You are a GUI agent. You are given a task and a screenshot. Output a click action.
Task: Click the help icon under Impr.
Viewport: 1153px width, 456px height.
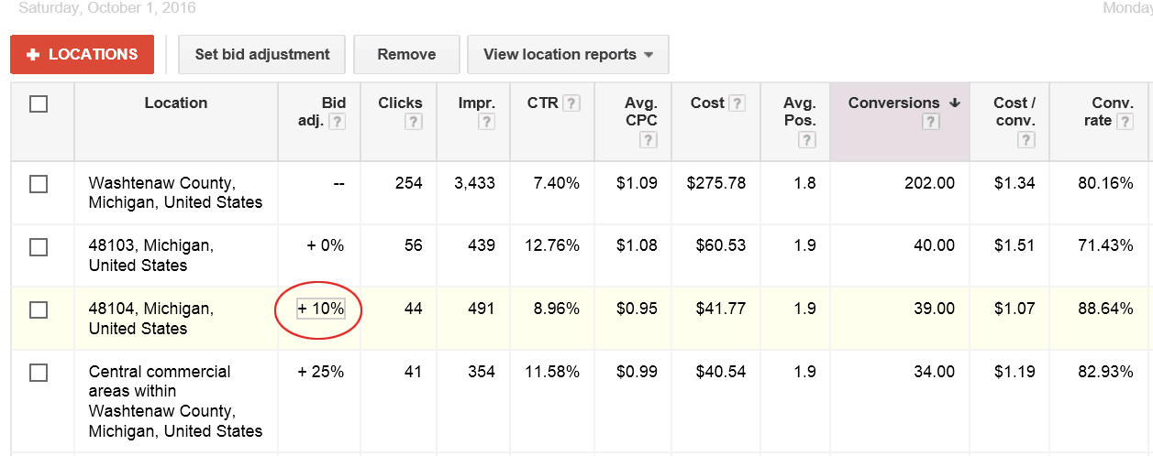tap(485, 122)
